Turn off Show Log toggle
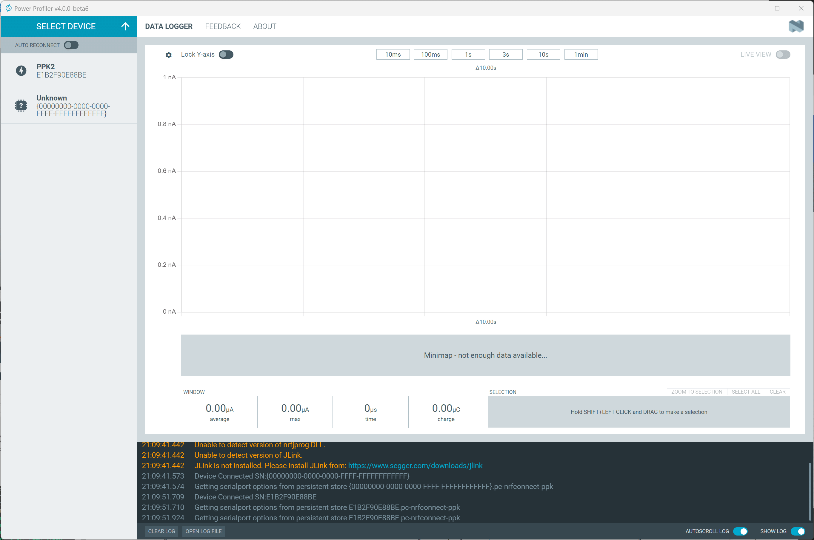The width and height of the screenshot is (814, 540). tap(798, 531)
